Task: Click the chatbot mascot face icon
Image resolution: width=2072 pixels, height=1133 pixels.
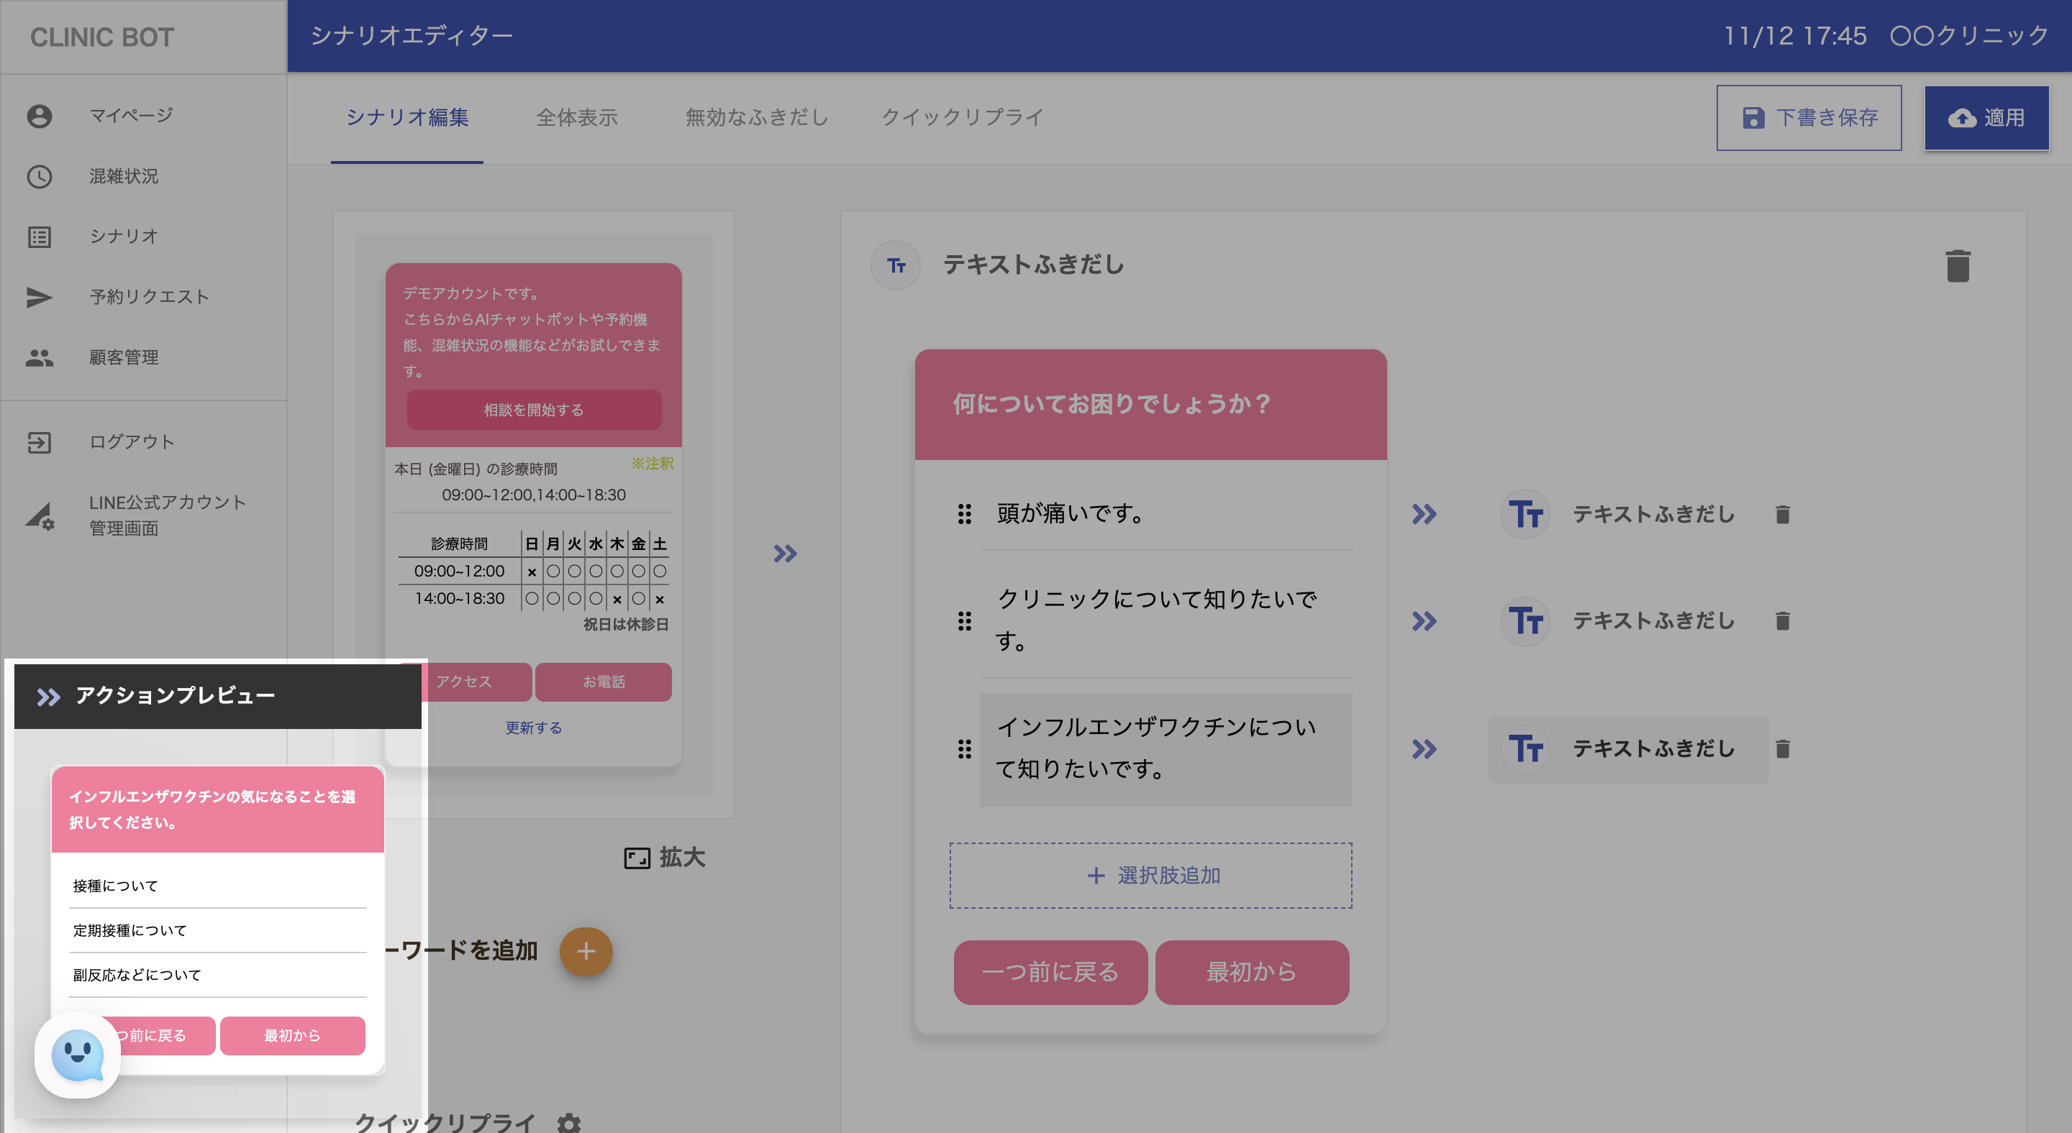Action: pyautogui.click(x=77, y=1055)
